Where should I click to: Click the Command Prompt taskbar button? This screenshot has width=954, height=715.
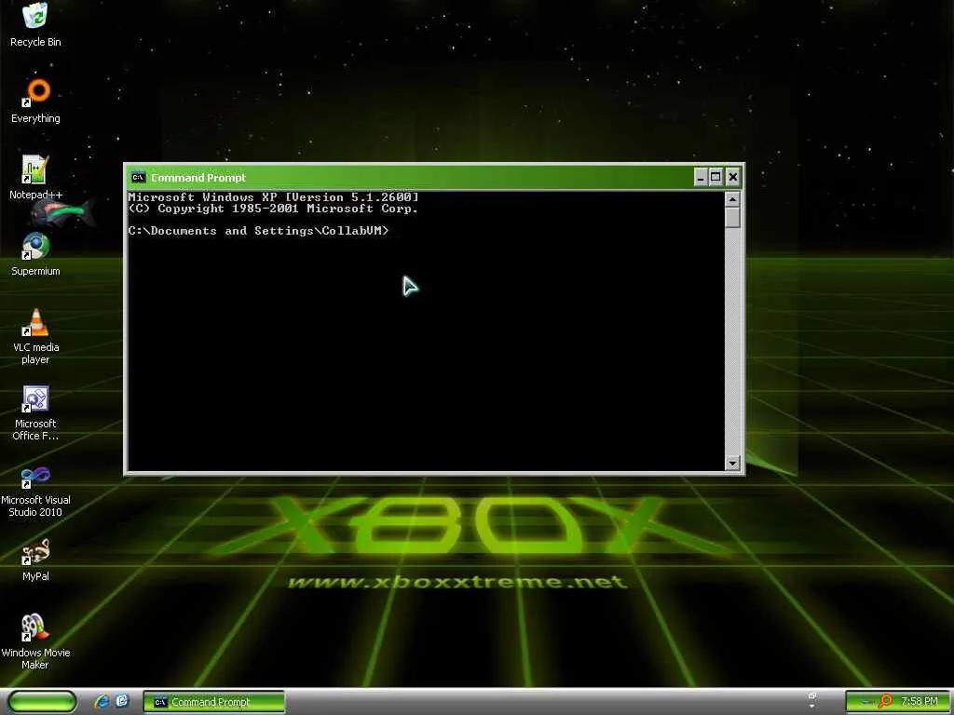pos(213,702)
